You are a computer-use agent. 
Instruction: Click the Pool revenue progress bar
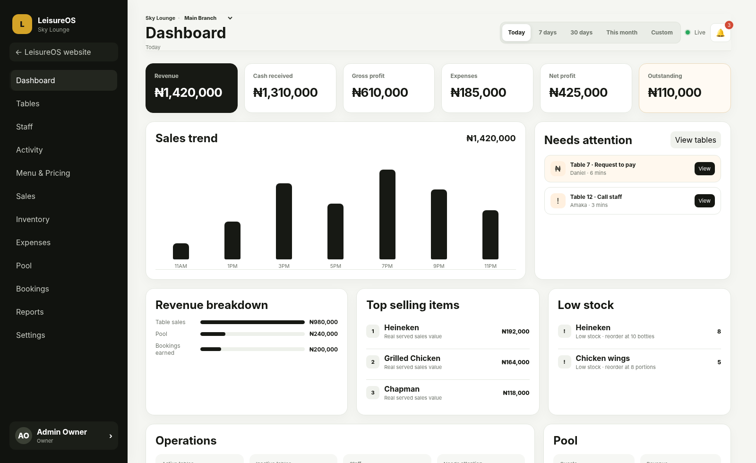(252, 334)
